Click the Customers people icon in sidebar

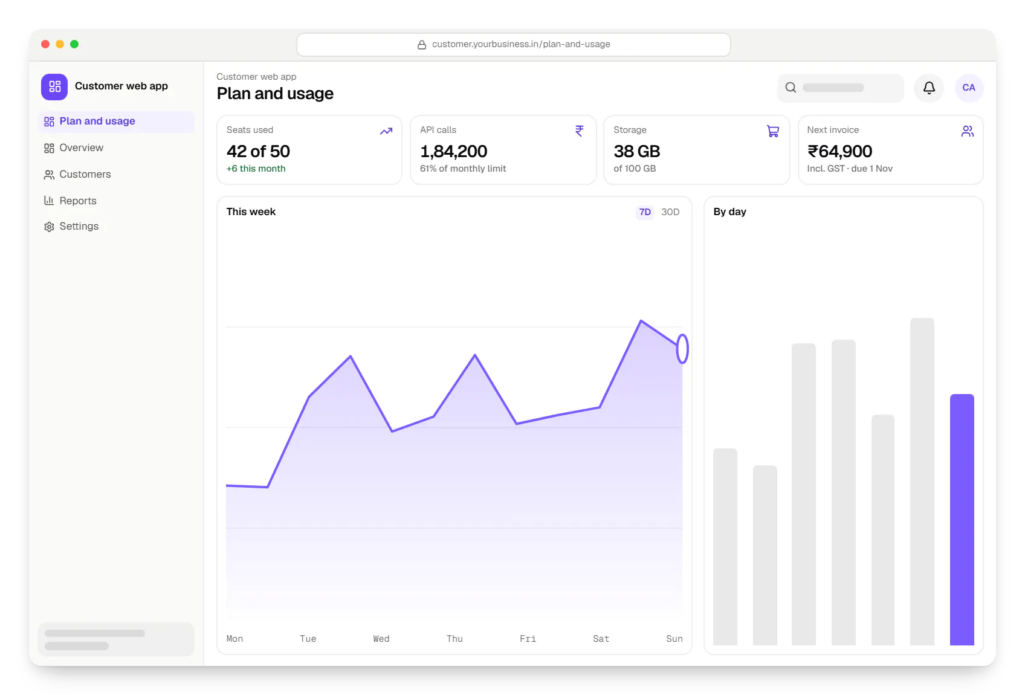point(49,175)
